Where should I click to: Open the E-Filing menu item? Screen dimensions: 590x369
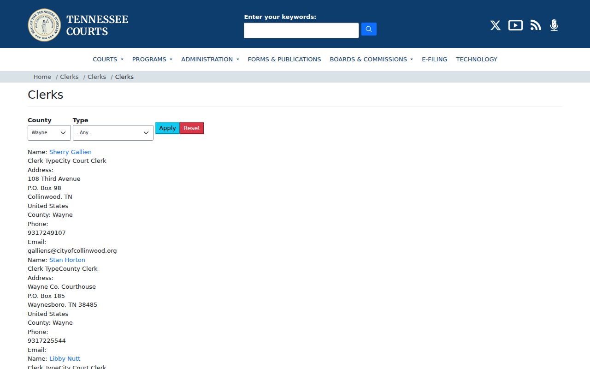point(435,59)
